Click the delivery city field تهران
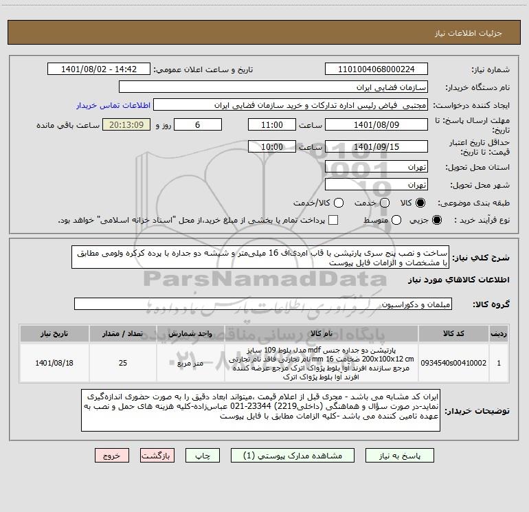 tap(376, 184)
